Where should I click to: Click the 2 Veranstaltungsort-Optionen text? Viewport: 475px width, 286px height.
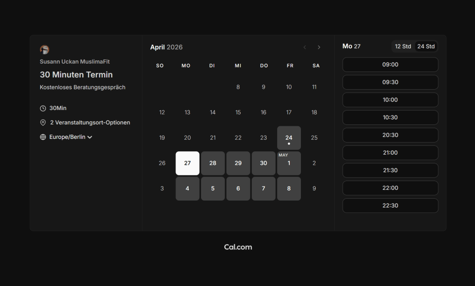click(90, 123)
